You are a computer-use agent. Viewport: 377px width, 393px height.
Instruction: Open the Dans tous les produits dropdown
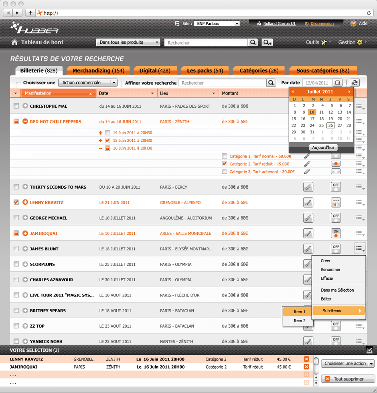[128, 42]
